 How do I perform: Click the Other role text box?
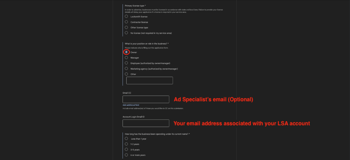click(150, 80)
